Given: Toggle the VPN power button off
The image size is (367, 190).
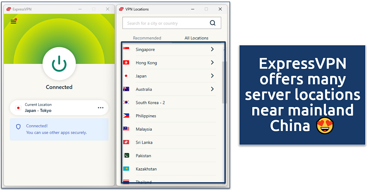Looking at the screenshot, I should click(59, 64).
